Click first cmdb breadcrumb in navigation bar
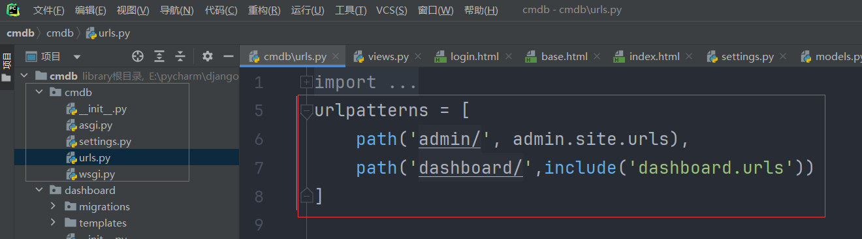 [x=20, y=33]
